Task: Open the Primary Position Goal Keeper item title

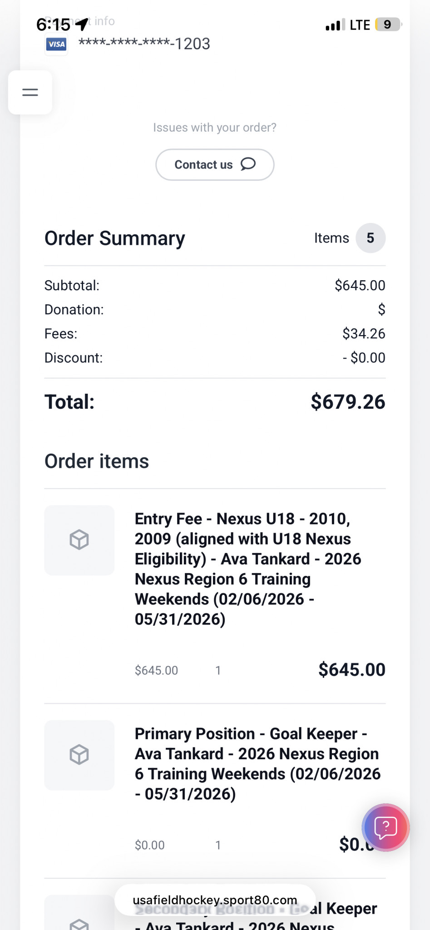Action: click(257, 764)
